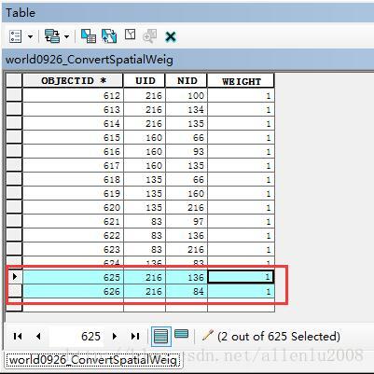Image resolution: width=374 pixels, height=374 pixels.
Task: Click the OBJECTID column header
Action: [x=73, y=81]
